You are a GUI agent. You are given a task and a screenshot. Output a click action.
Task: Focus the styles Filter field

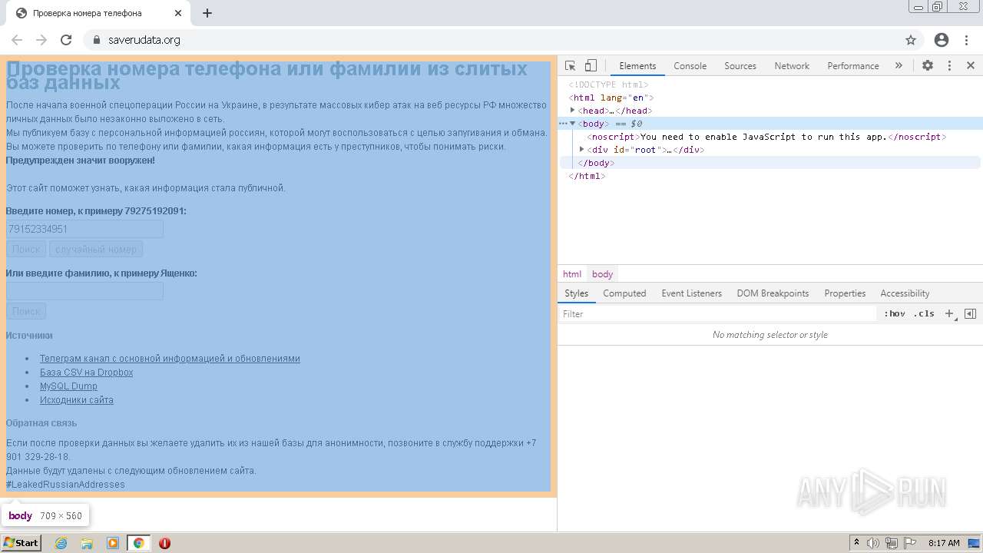717,314
